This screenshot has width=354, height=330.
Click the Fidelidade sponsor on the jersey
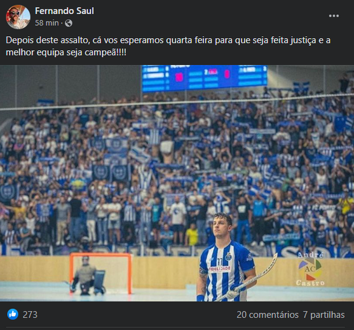pyautogui.click(x=219, y=269)
